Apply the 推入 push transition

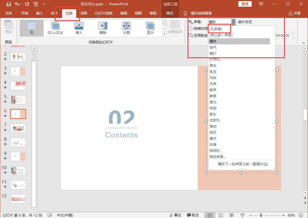click(79, 28)
